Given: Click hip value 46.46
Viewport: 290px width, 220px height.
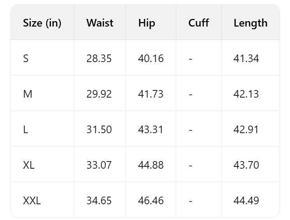Looking at the screenshot, I should point(151,201).
